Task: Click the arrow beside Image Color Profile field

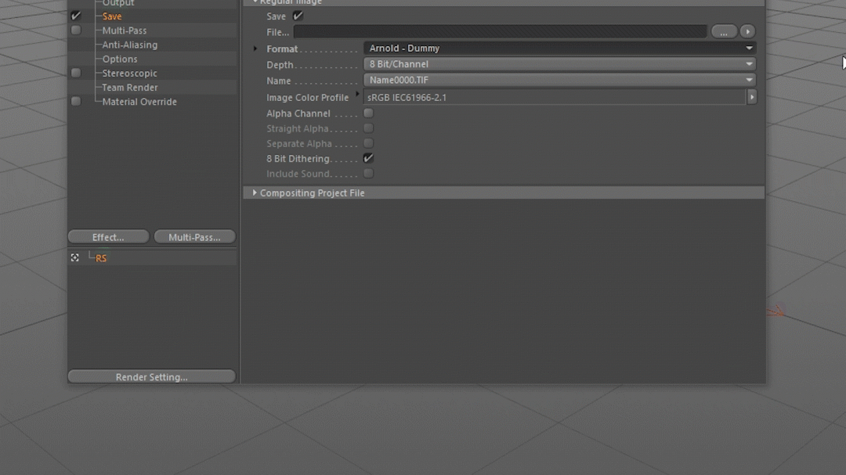Action: [752, 97]
